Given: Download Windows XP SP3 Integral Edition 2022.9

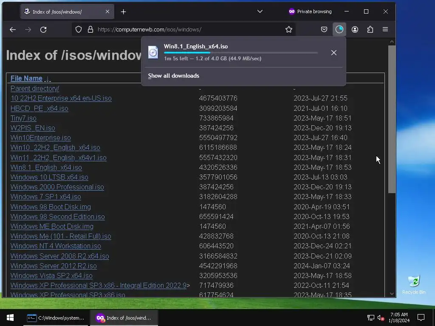Looking at the screenshot, I should pos(99,285).
